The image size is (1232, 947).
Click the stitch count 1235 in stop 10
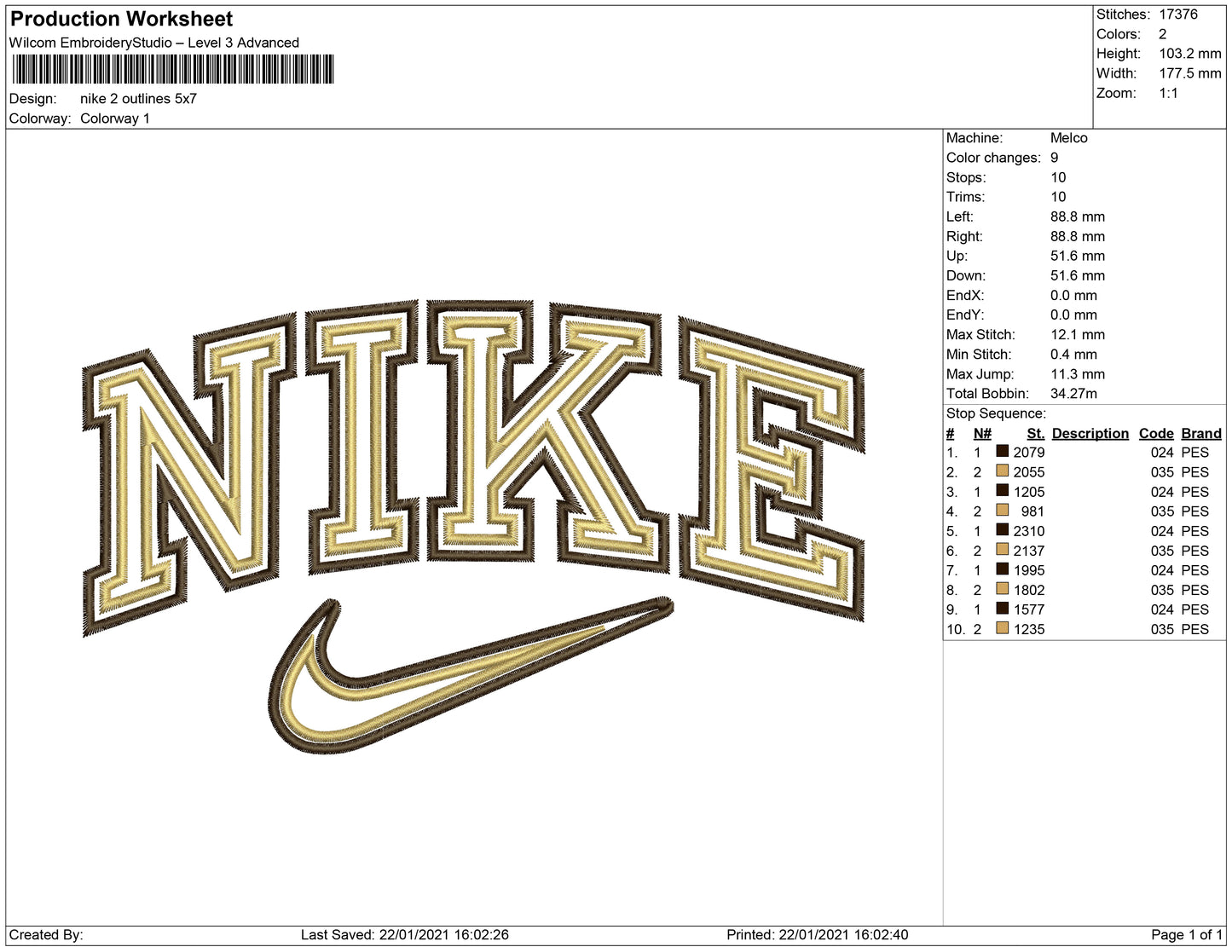(1029, 629)
